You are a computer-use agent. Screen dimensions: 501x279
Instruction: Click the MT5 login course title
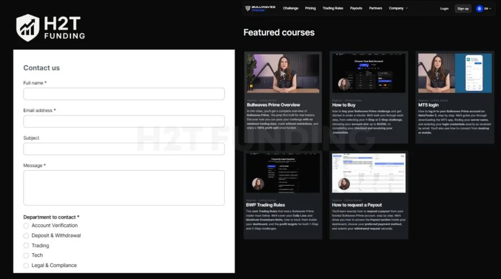pos(429,105)
